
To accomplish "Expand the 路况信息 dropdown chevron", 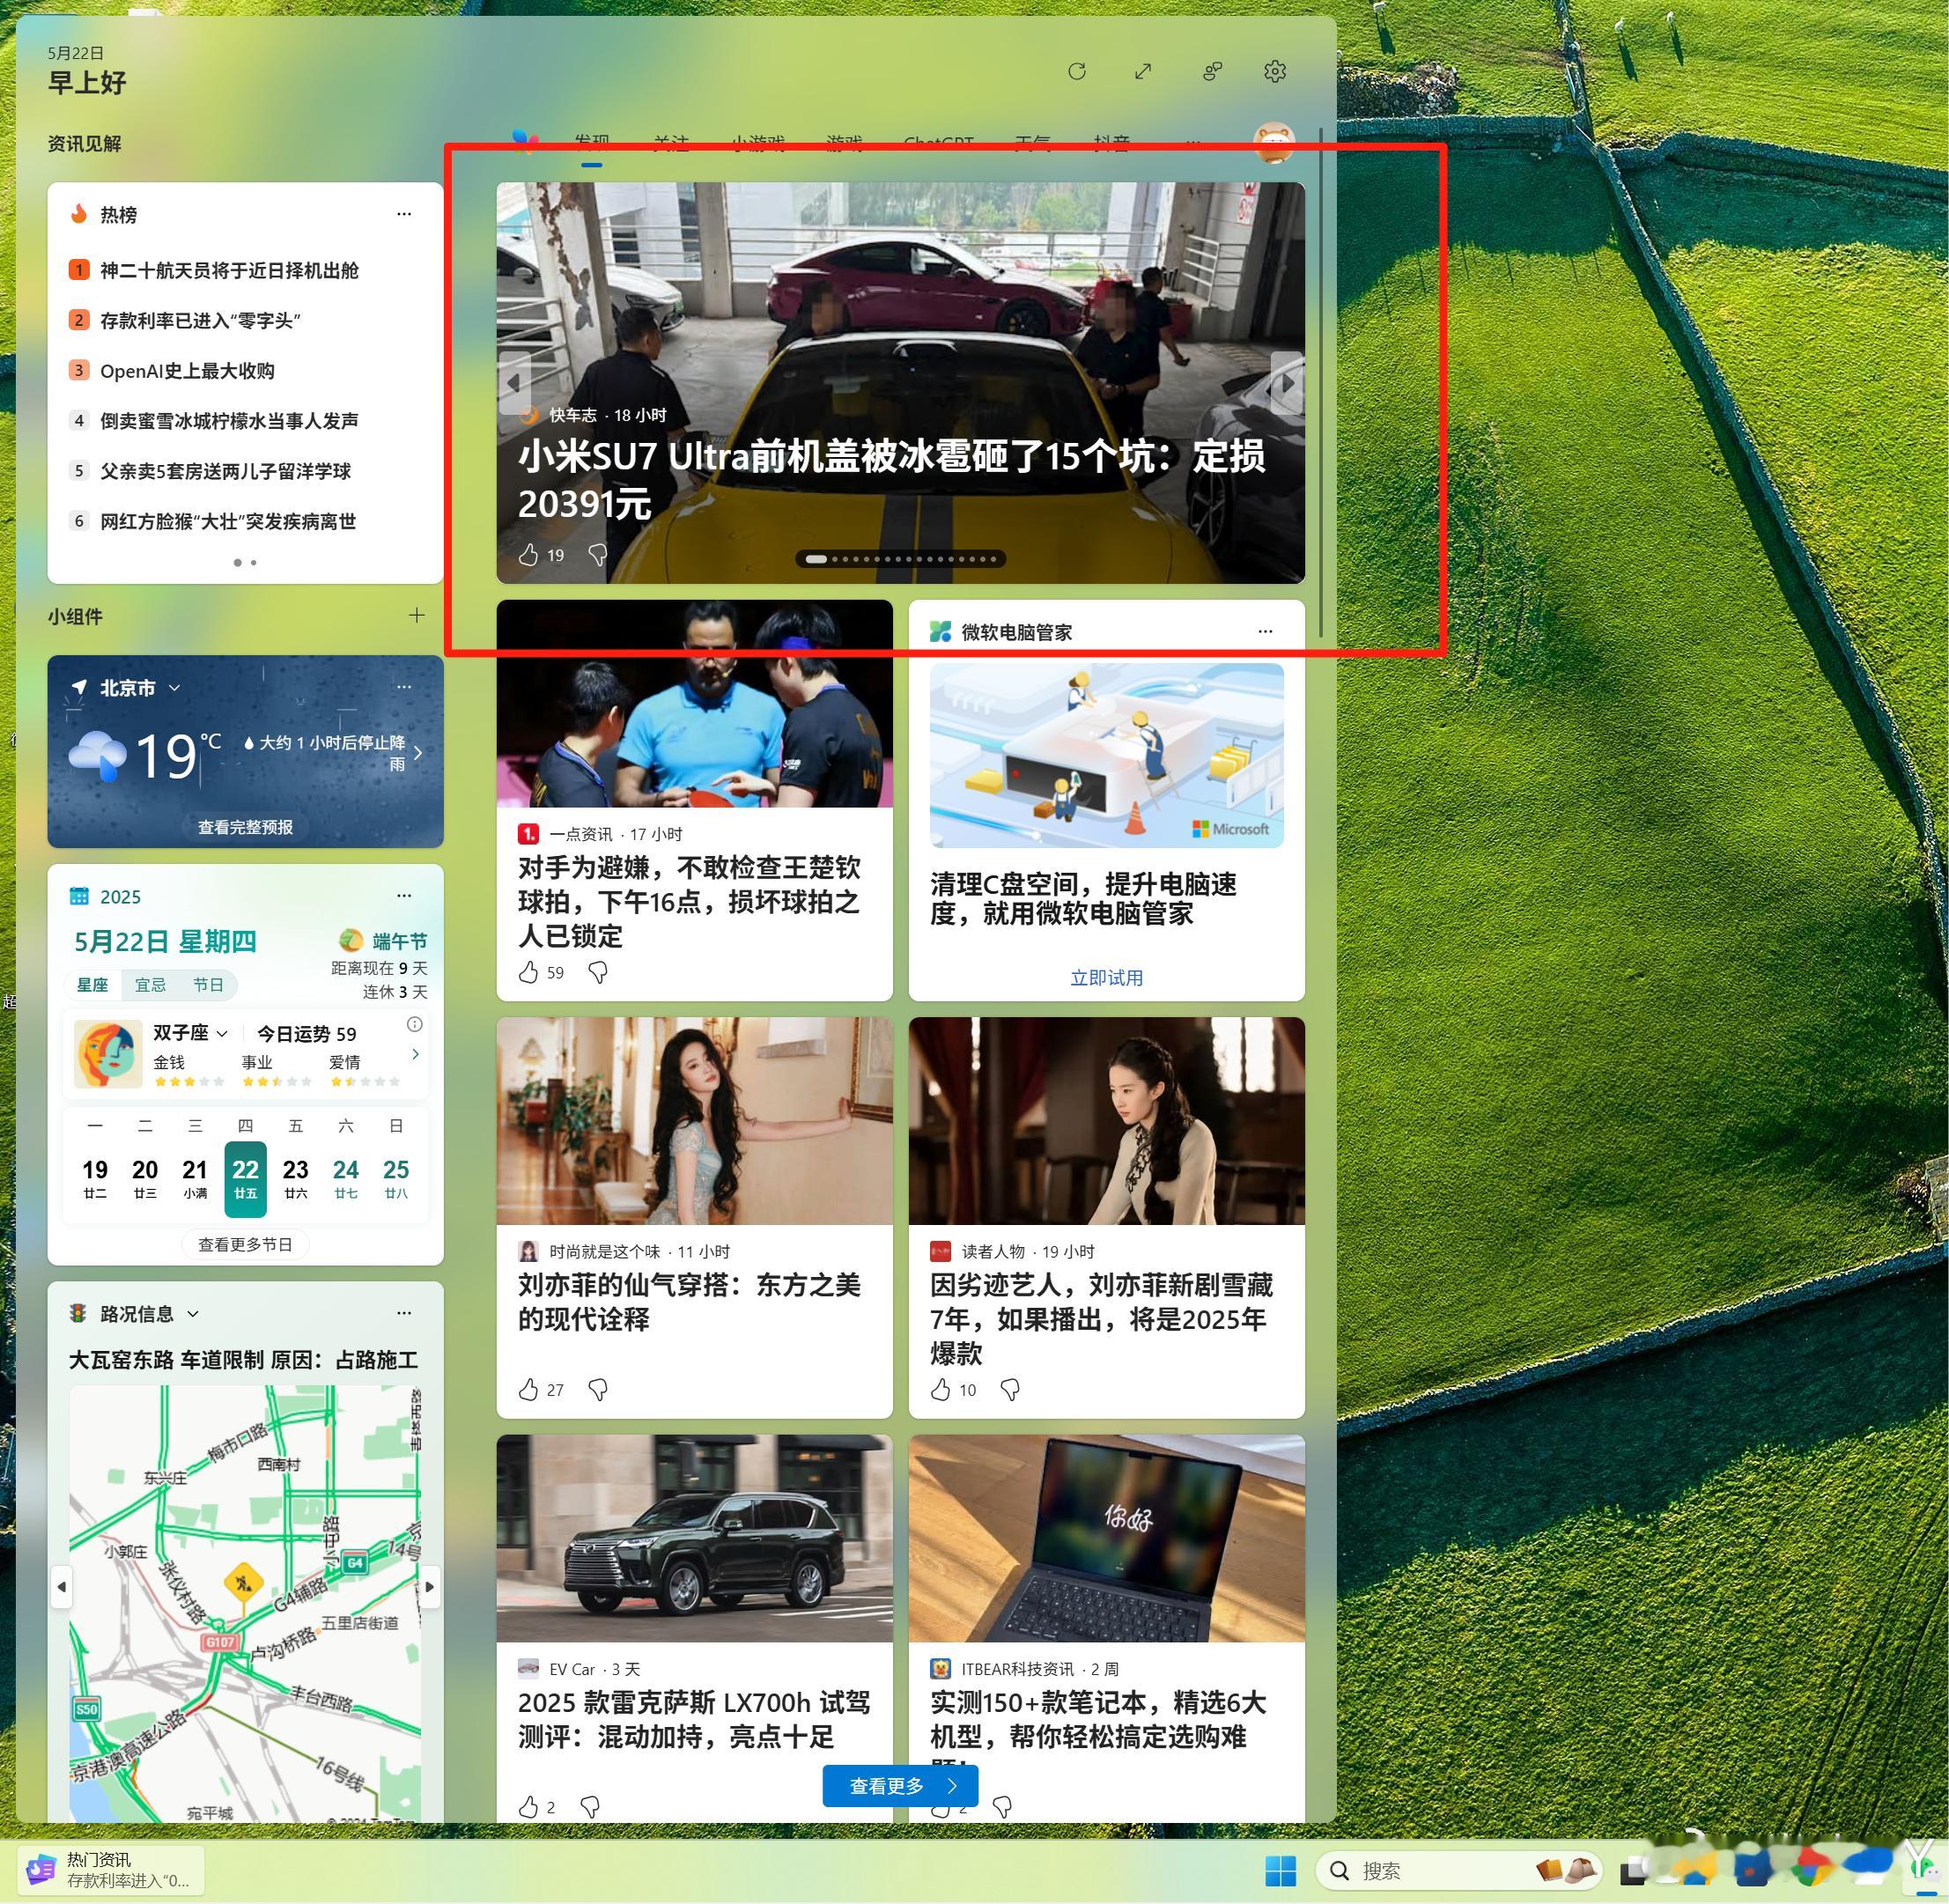I will tap(193, 1314).
